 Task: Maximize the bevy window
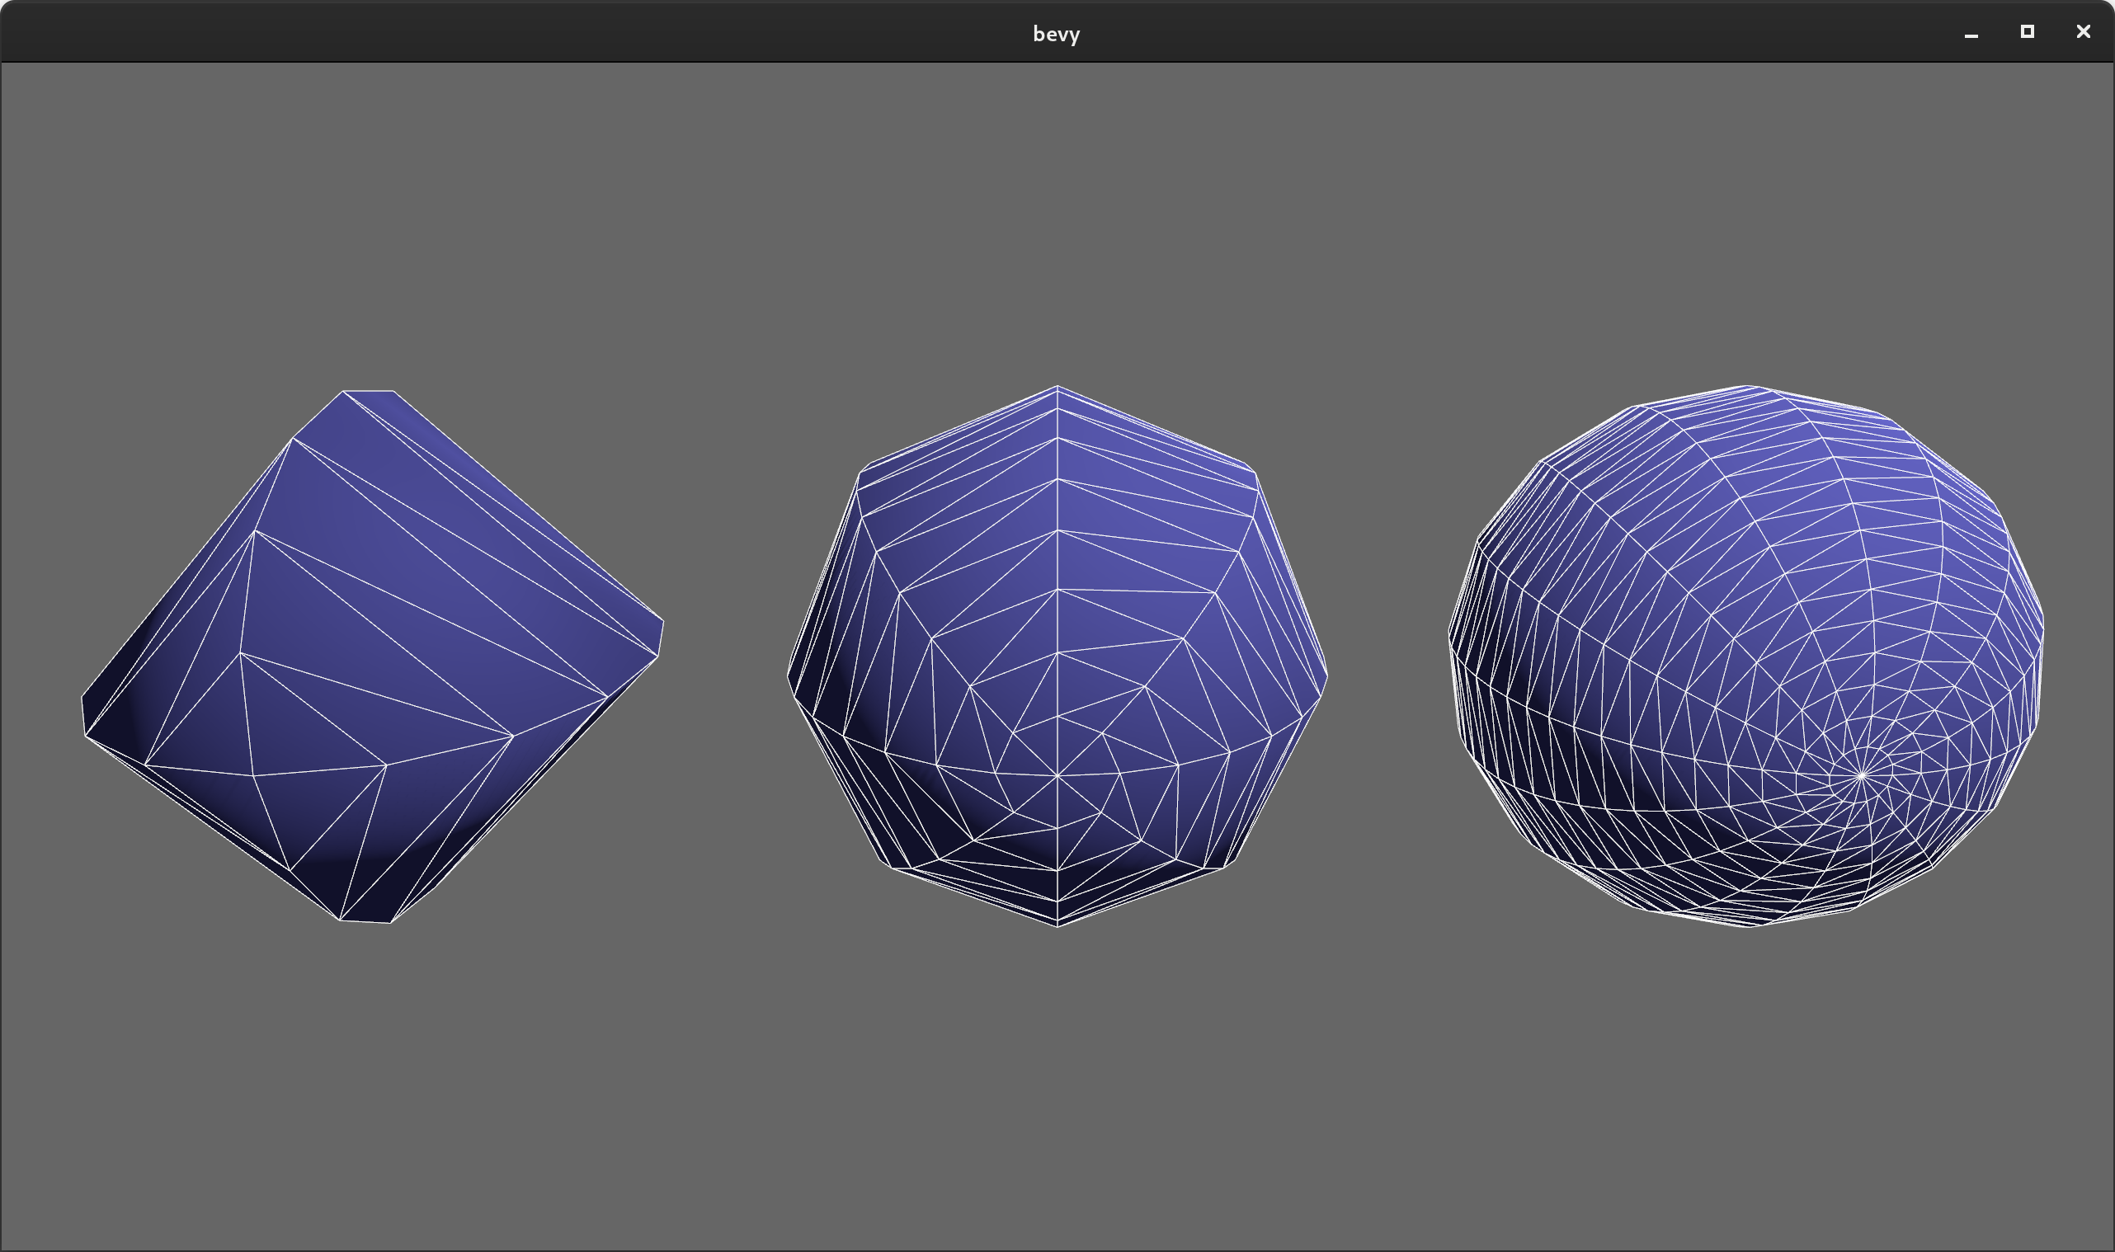pos(2026,31)
